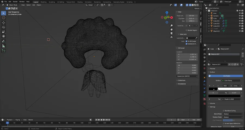Viewport: 245px width, 130px height.
Task: Jump to timeline end
Action: pos(109,120)
